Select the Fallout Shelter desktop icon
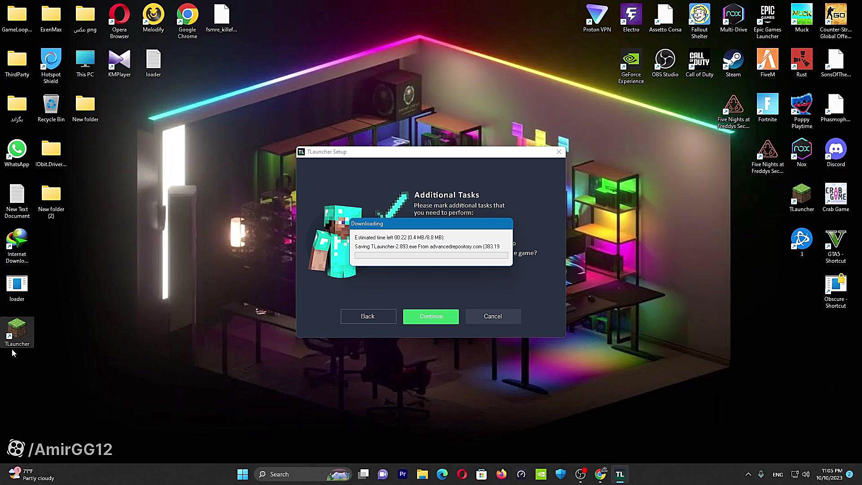This screenshot has height=485, width=862. tap(699, 21)
